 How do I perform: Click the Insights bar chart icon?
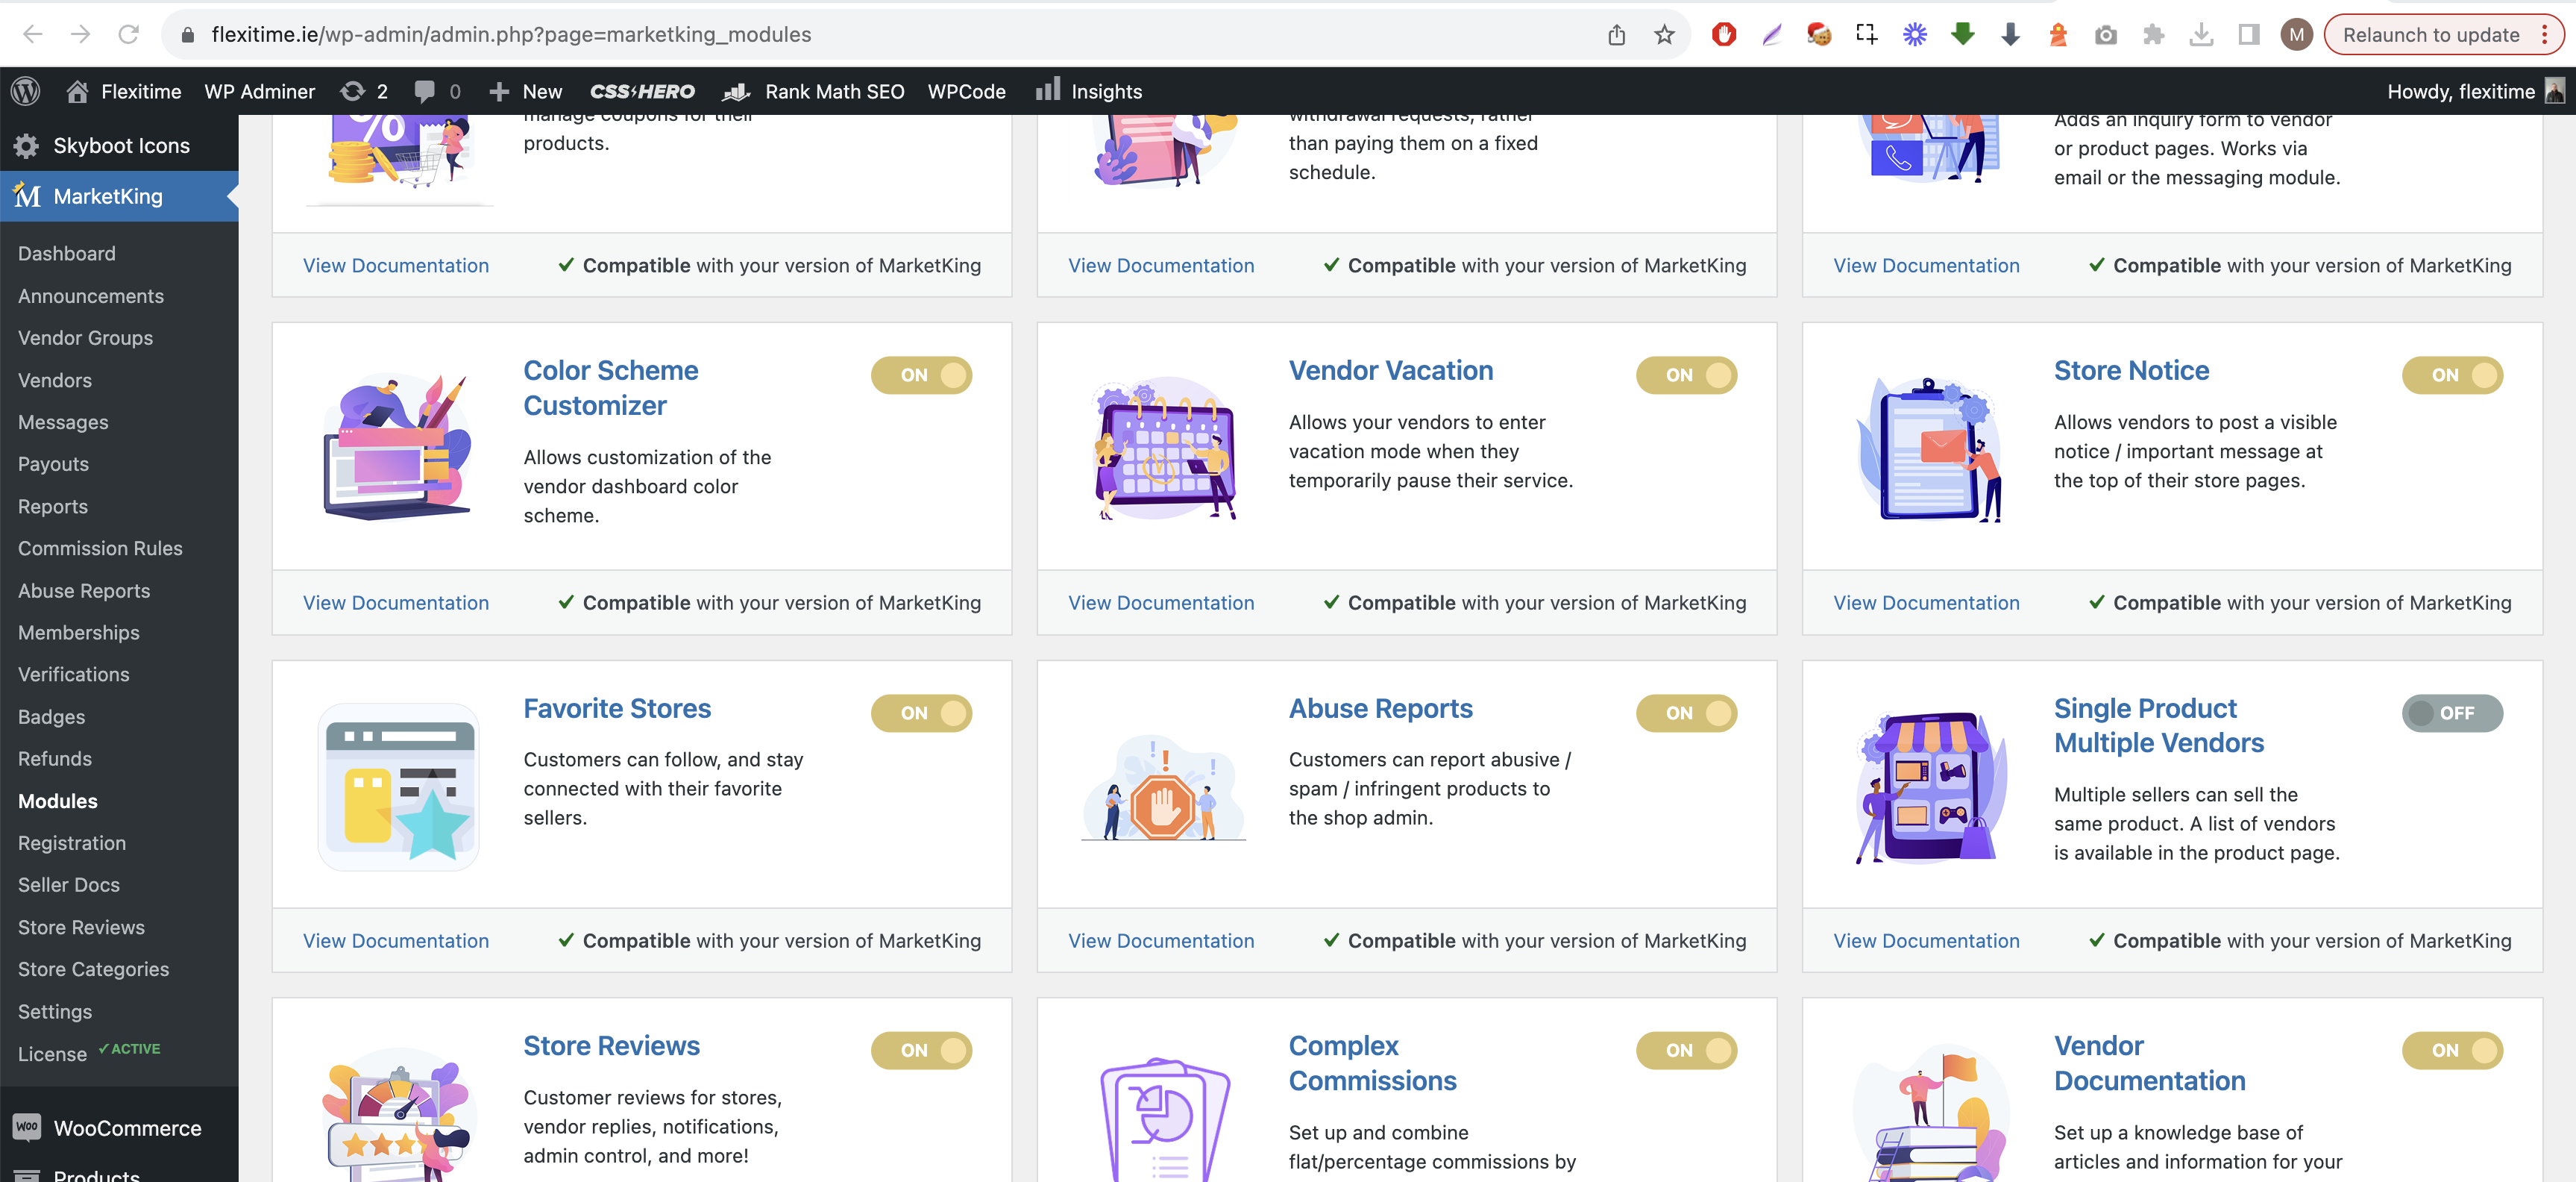coord(1047,90)
